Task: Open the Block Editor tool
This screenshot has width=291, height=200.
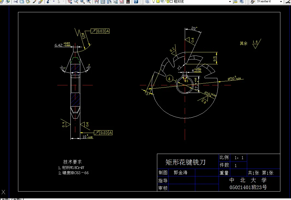Action: pos(41,1)
